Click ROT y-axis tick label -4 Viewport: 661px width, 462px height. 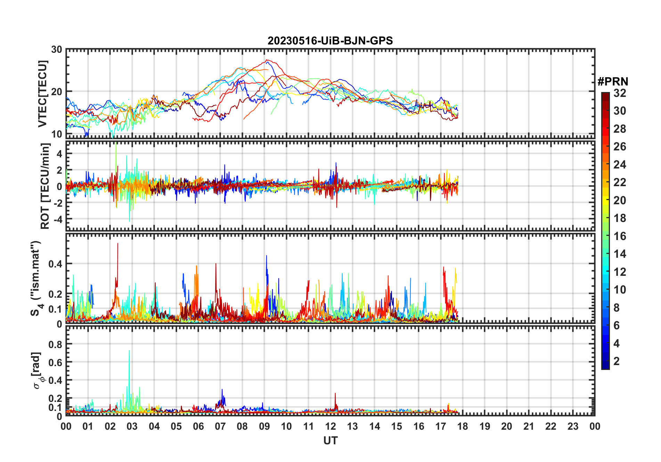click(58, 219)
